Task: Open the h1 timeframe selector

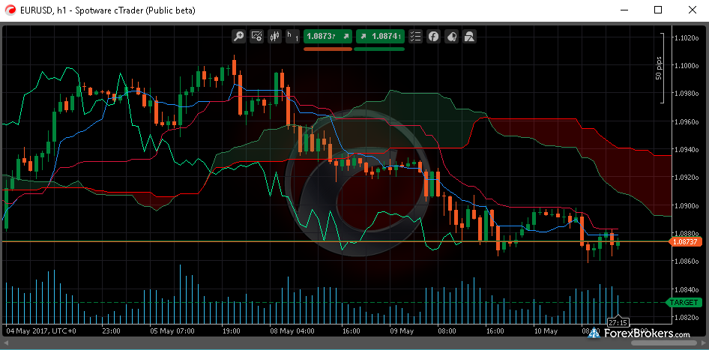Action: pyautogui.click(x=292, y=36)
